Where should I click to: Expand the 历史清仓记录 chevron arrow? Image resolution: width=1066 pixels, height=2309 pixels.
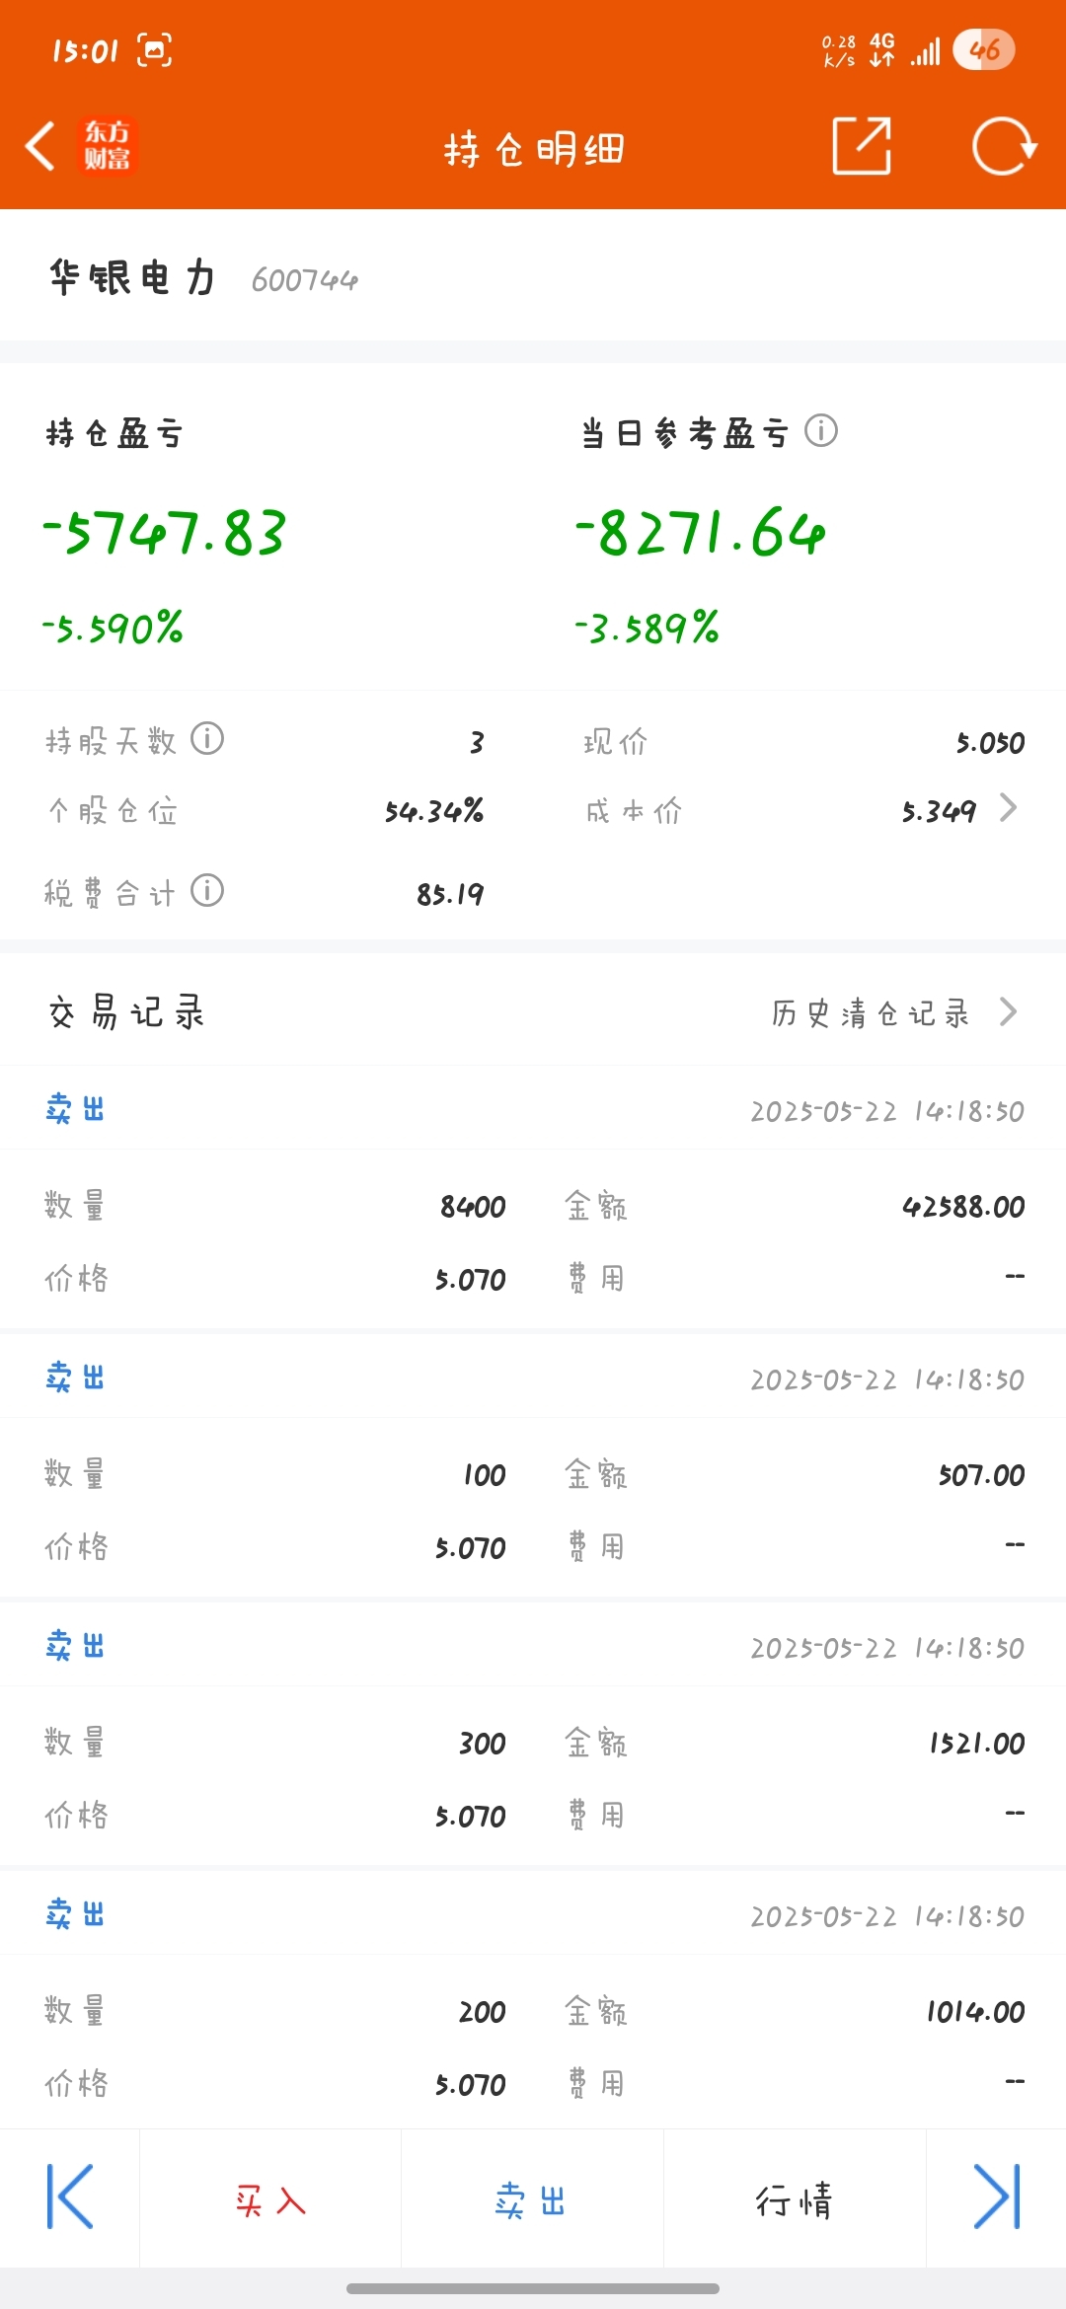[x=1008, y=1011]
